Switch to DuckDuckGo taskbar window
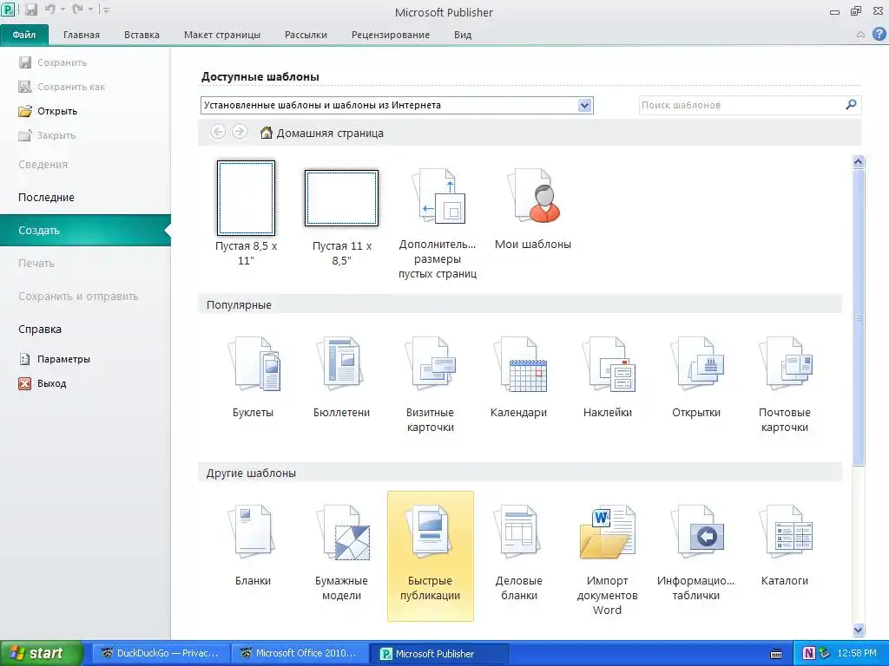The height and width of the screenshot is (666, 889). 161,654
